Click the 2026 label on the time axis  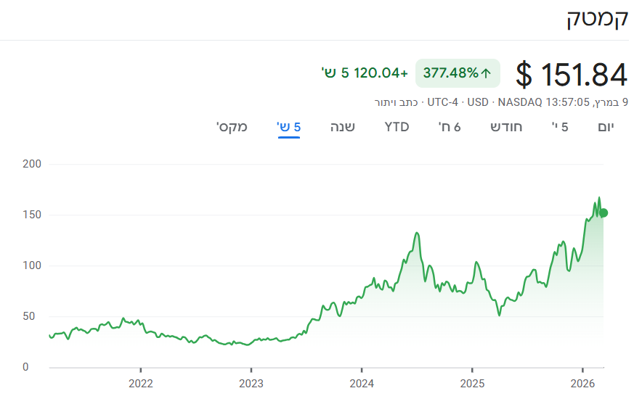pos(583,382)
